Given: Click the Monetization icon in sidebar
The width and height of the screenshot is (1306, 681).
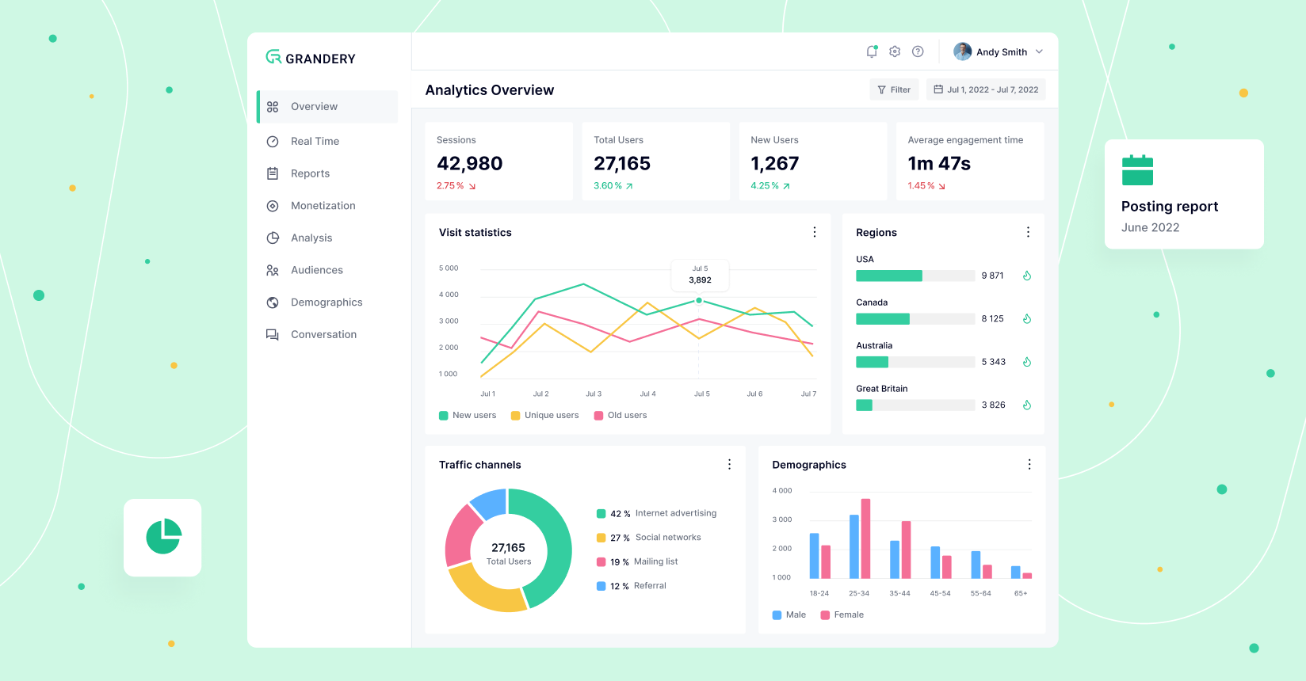Looking at the screenshot, I should click(x=273, y=206).
